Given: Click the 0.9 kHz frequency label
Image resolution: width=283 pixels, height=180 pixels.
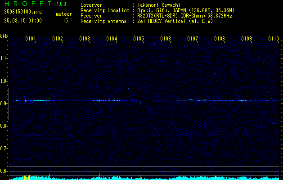Looking at the screenshot, I should point(4,103).
